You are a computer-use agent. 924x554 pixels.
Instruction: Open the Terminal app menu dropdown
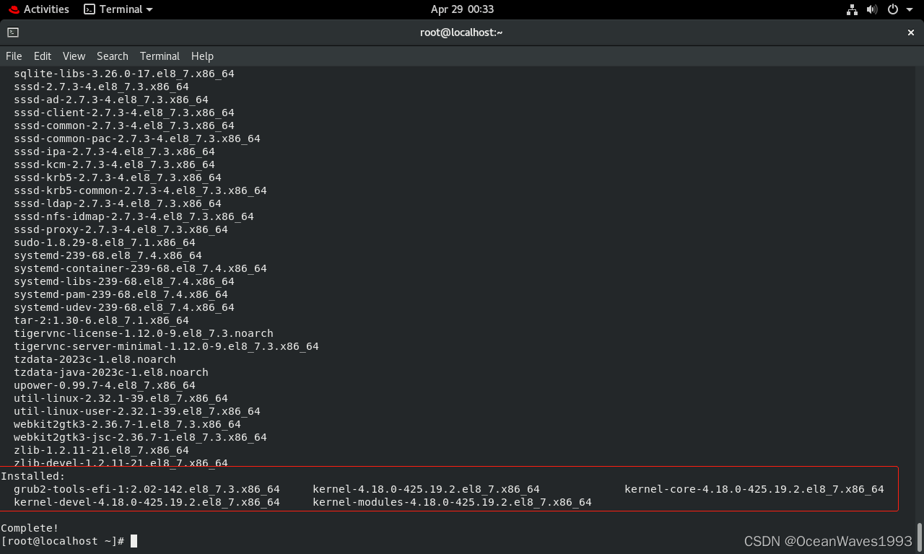118,9
